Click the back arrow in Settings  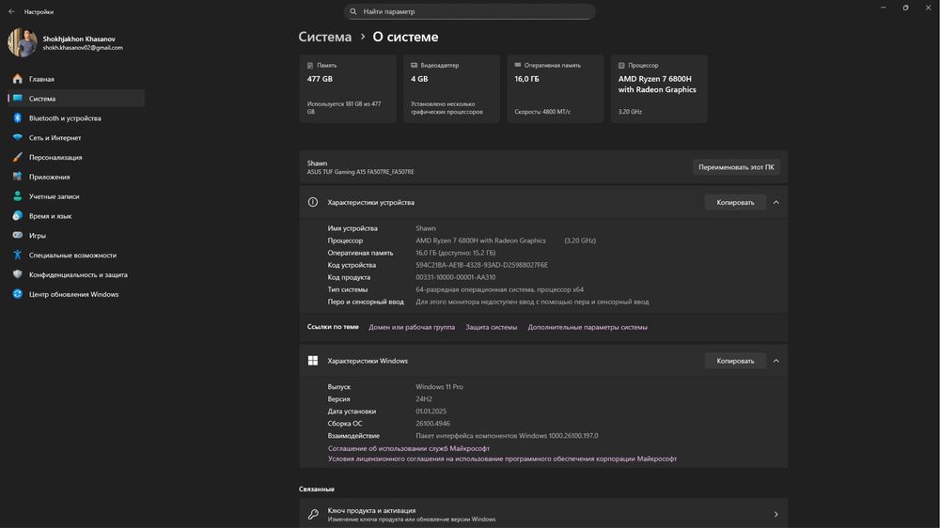(x=11, y=11)
